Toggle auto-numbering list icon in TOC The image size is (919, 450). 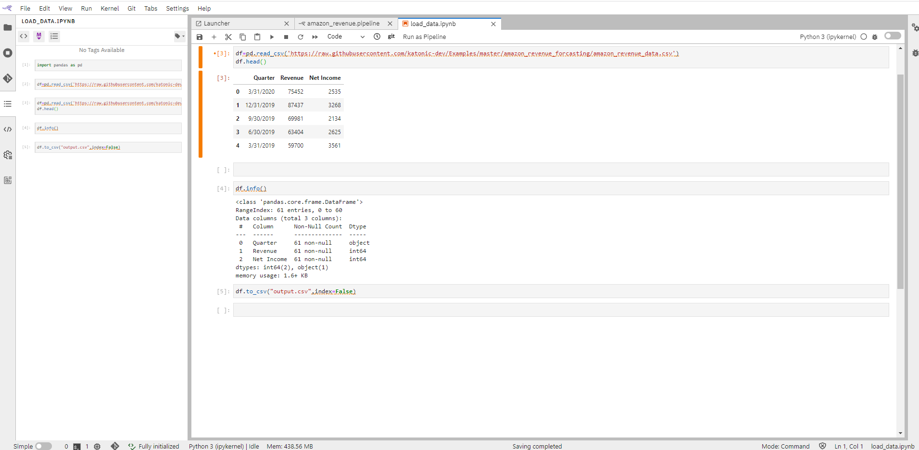(x=54, y=36)
